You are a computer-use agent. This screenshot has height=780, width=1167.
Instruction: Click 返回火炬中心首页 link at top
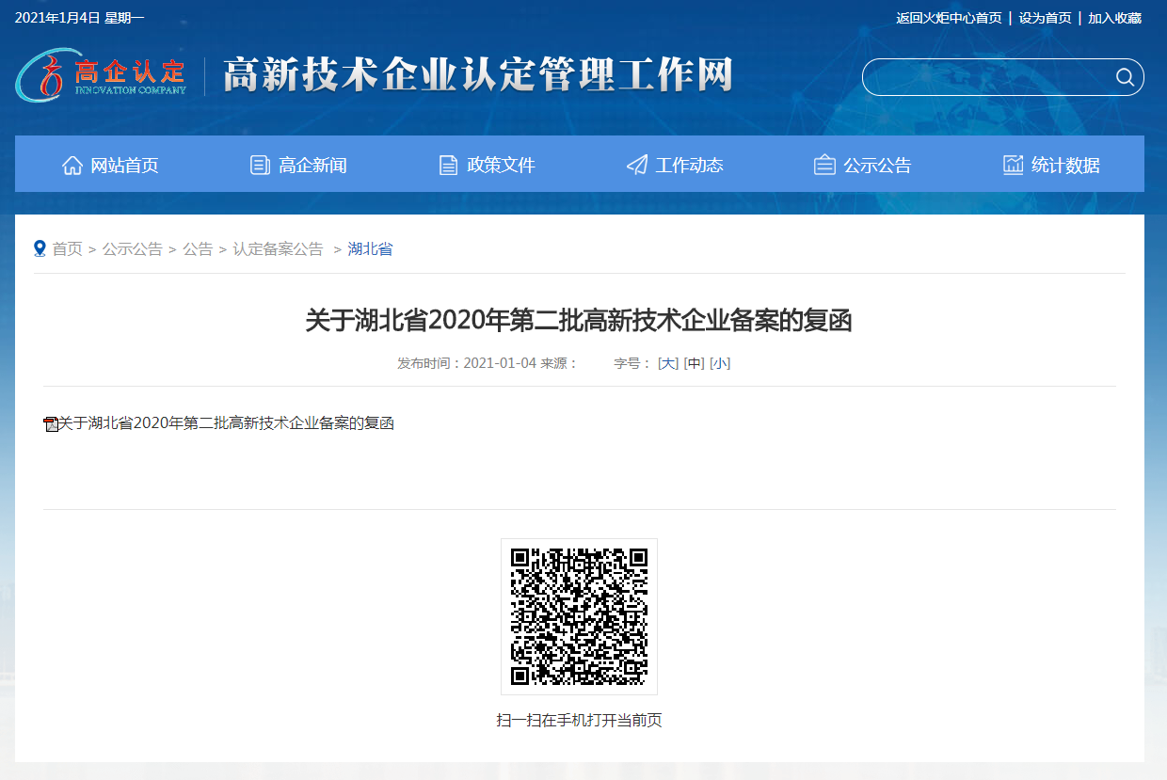tap(949, 18)
